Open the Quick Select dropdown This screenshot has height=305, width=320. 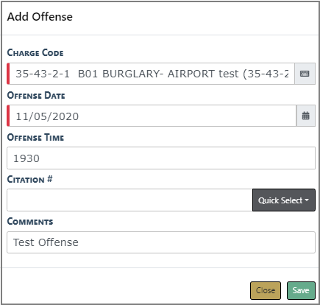tap(284, 200)
